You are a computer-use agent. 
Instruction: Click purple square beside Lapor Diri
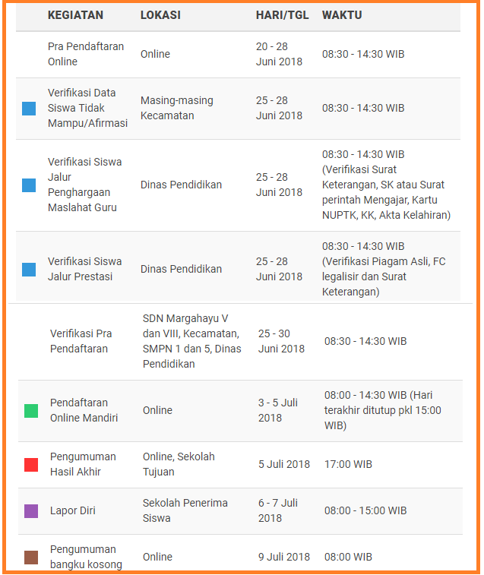[x=31, y=511]
